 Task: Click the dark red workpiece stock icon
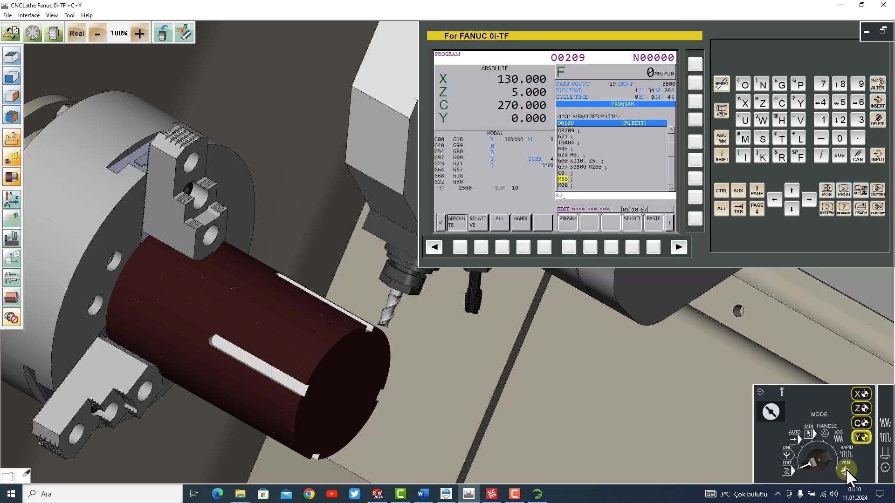pyautogui.click(x=12, y=177)
